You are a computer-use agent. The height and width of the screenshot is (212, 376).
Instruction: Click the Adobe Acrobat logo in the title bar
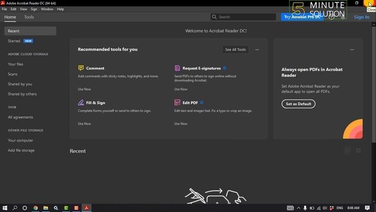[2, 3]
